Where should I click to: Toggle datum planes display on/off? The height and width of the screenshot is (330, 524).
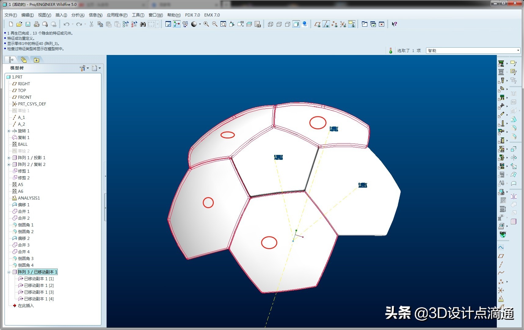(x=318, y=24)
